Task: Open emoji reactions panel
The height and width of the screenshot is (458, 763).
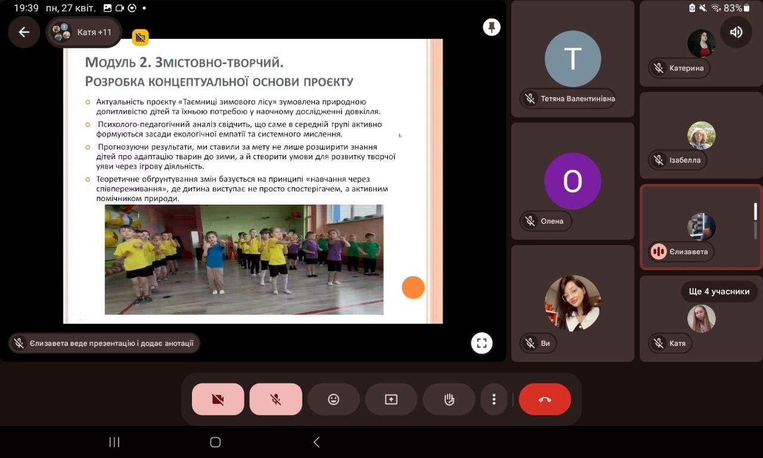Action: [x=333, y=400]
